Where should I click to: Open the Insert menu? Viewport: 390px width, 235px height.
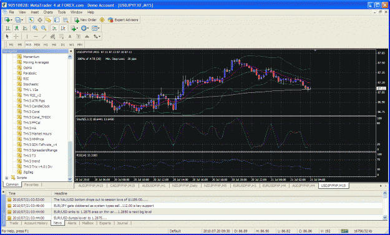tap(35, 12)
